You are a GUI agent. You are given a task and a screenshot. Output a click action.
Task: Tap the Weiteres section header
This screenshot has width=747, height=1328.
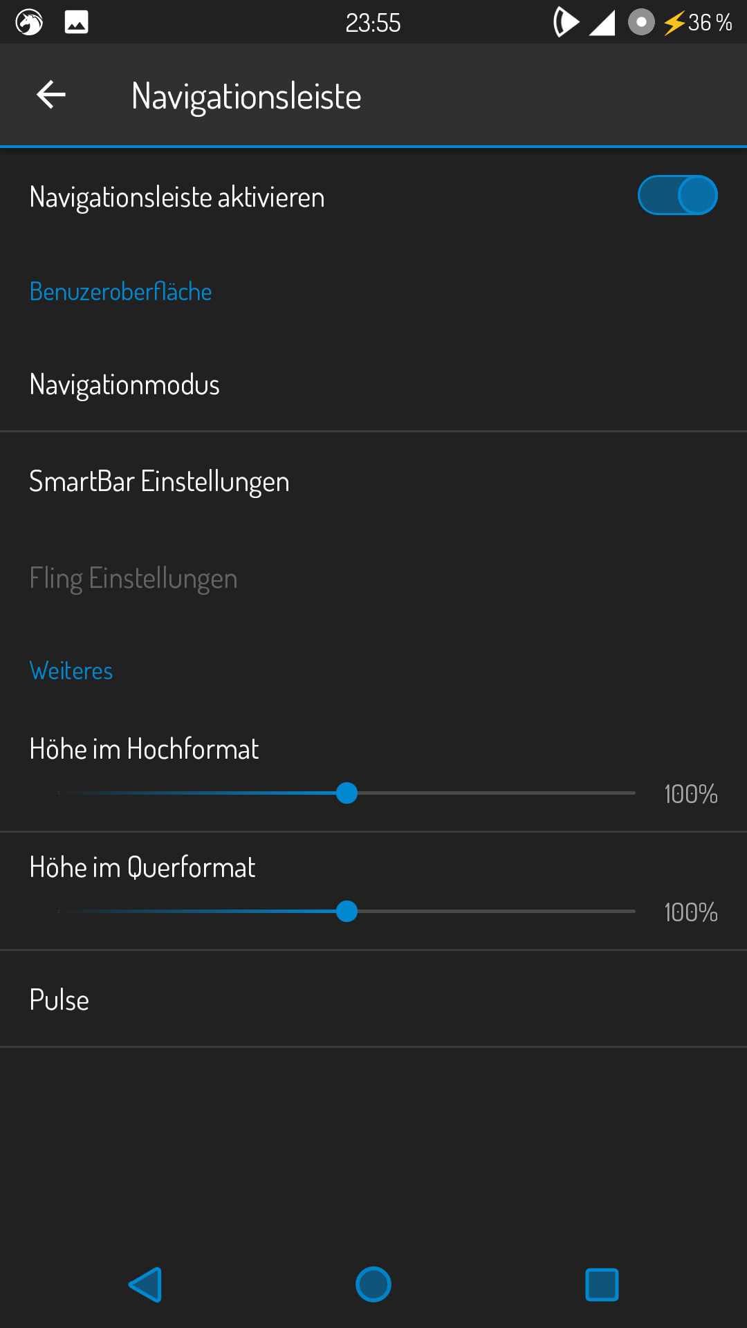click(71, 671)
